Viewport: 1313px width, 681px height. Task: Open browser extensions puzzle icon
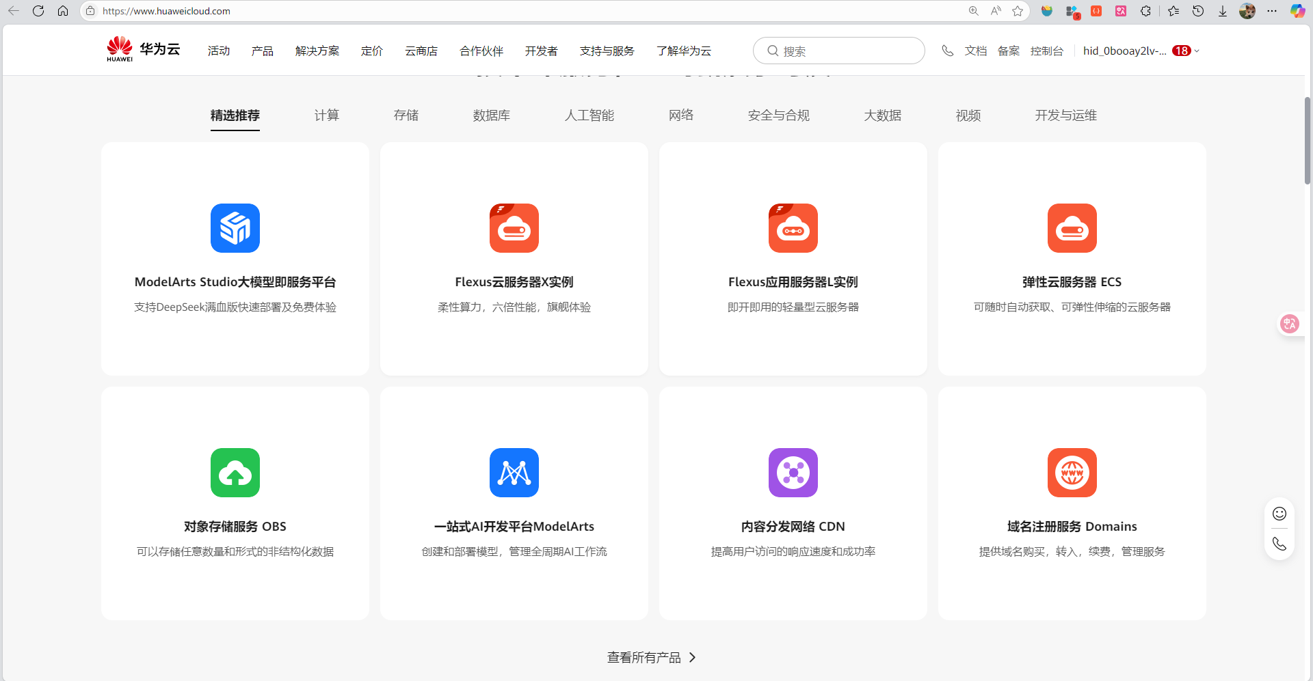[1145, 11]
